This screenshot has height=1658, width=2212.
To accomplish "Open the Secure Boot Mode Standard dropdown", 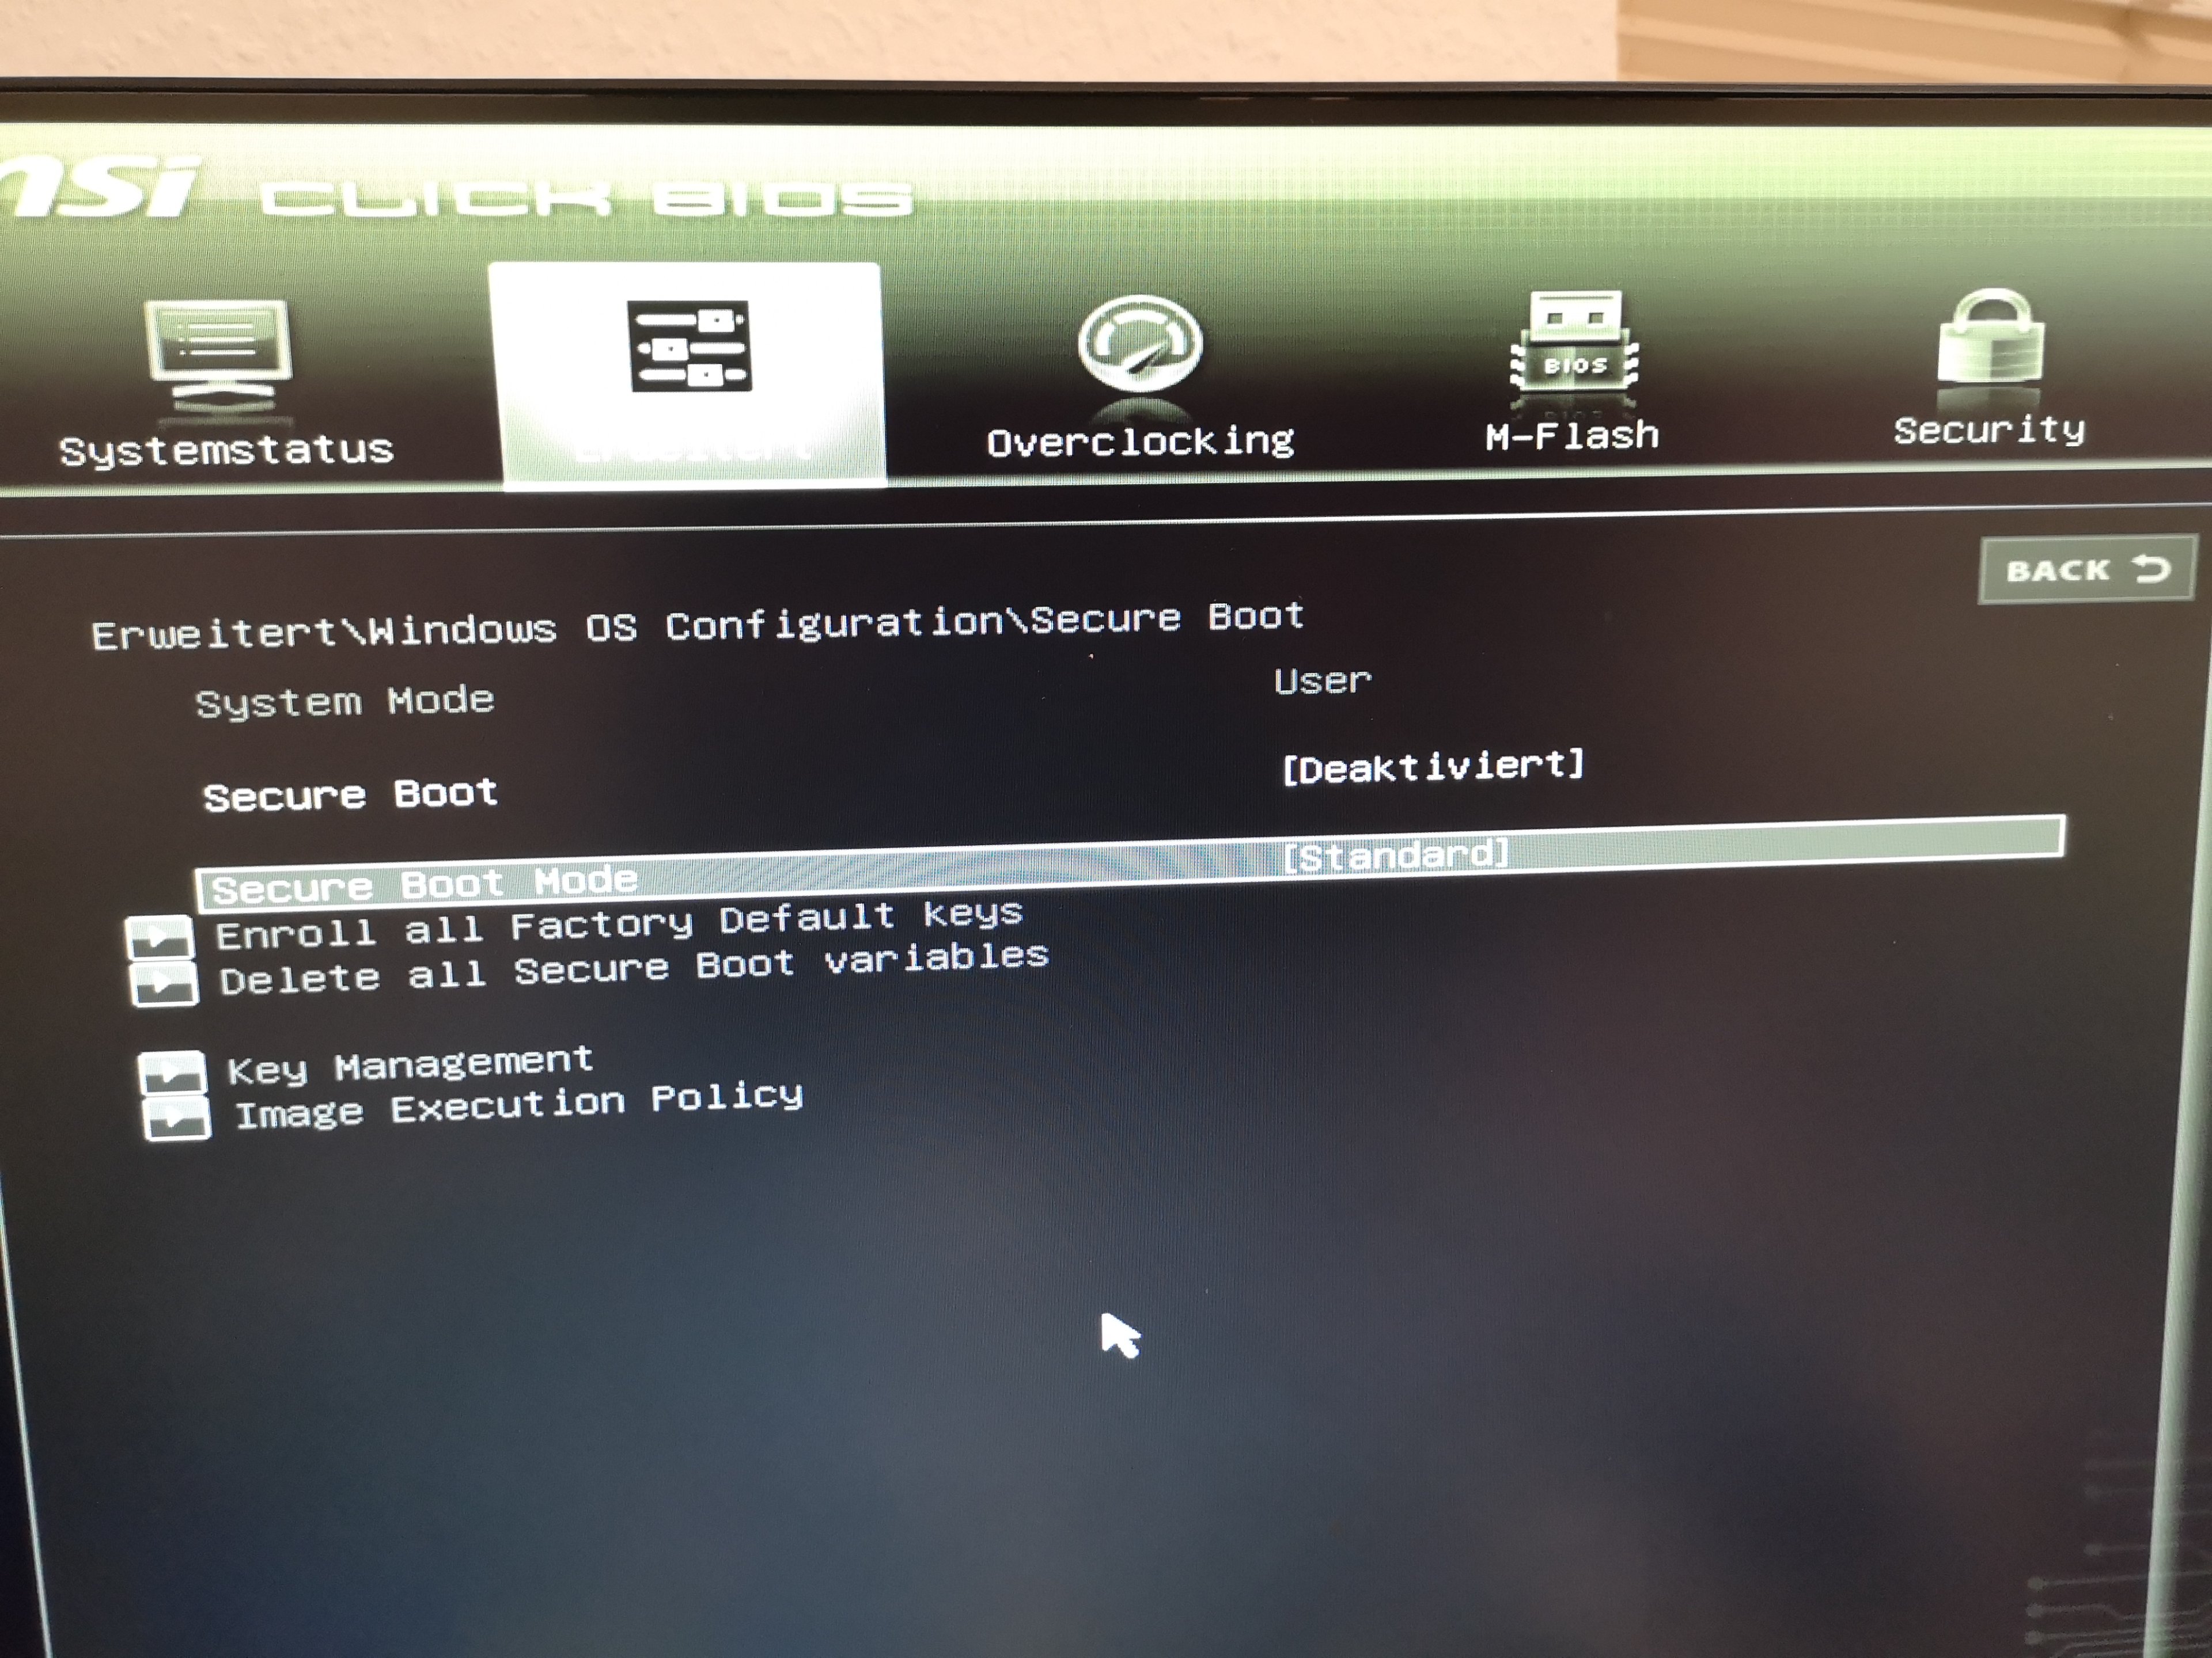I will pyautogui.click(x=1396, y=855).
